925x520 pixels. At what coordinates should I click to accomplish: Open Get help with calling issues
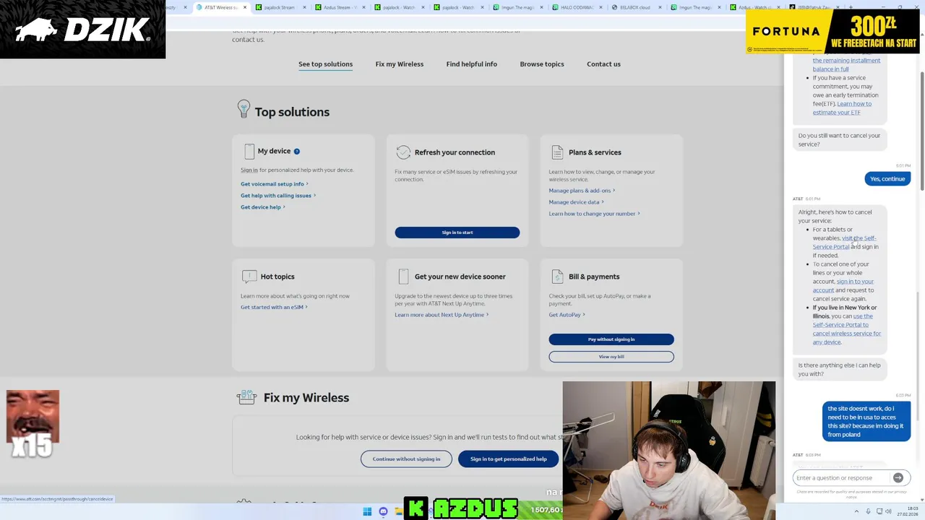tap(277, 196)
